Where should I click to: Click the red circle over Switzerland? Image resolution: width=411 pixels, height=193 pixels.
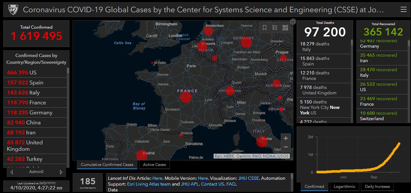point(230,91)
